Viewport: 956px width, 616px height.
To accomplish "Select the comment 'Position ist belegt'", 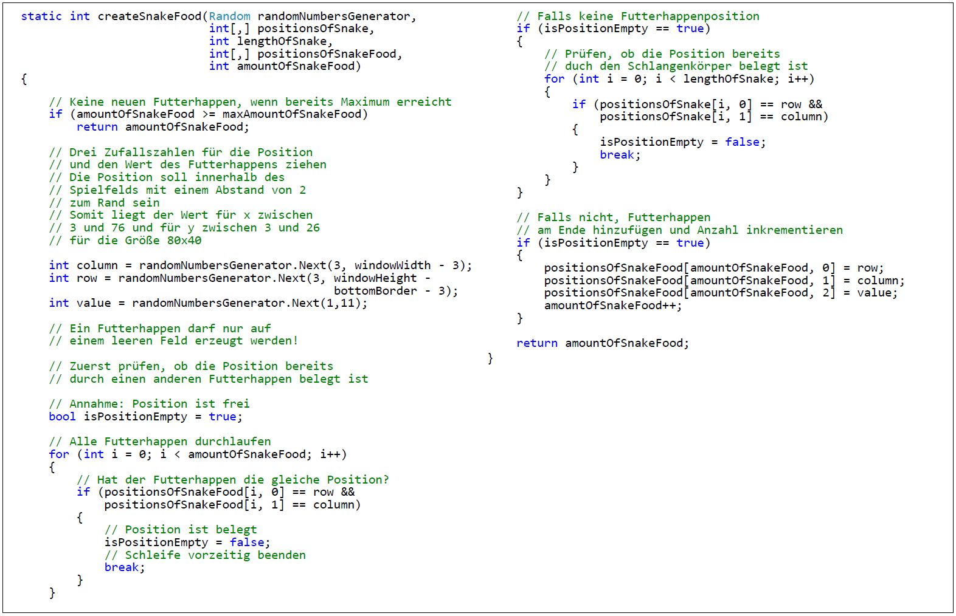I will click(x=181, y=530).
